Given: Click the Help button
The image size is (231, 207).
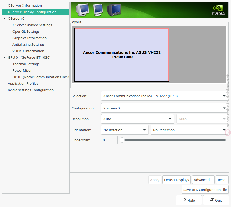Looking at the screenshot, I should [189, 200].
